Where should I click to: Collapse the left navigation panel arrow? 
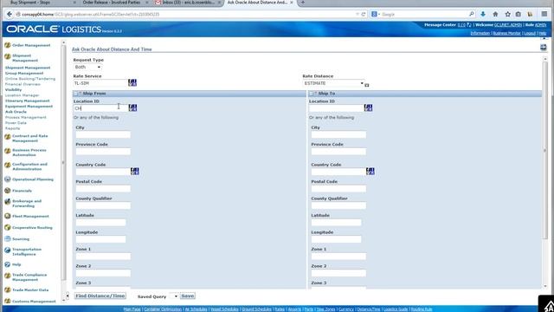(x=68, y=296)
